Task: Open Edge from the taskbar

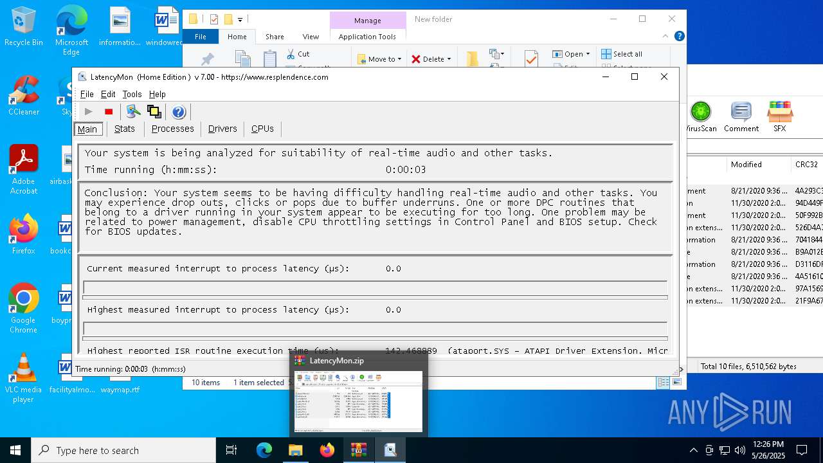Action: tap(264, 450)
